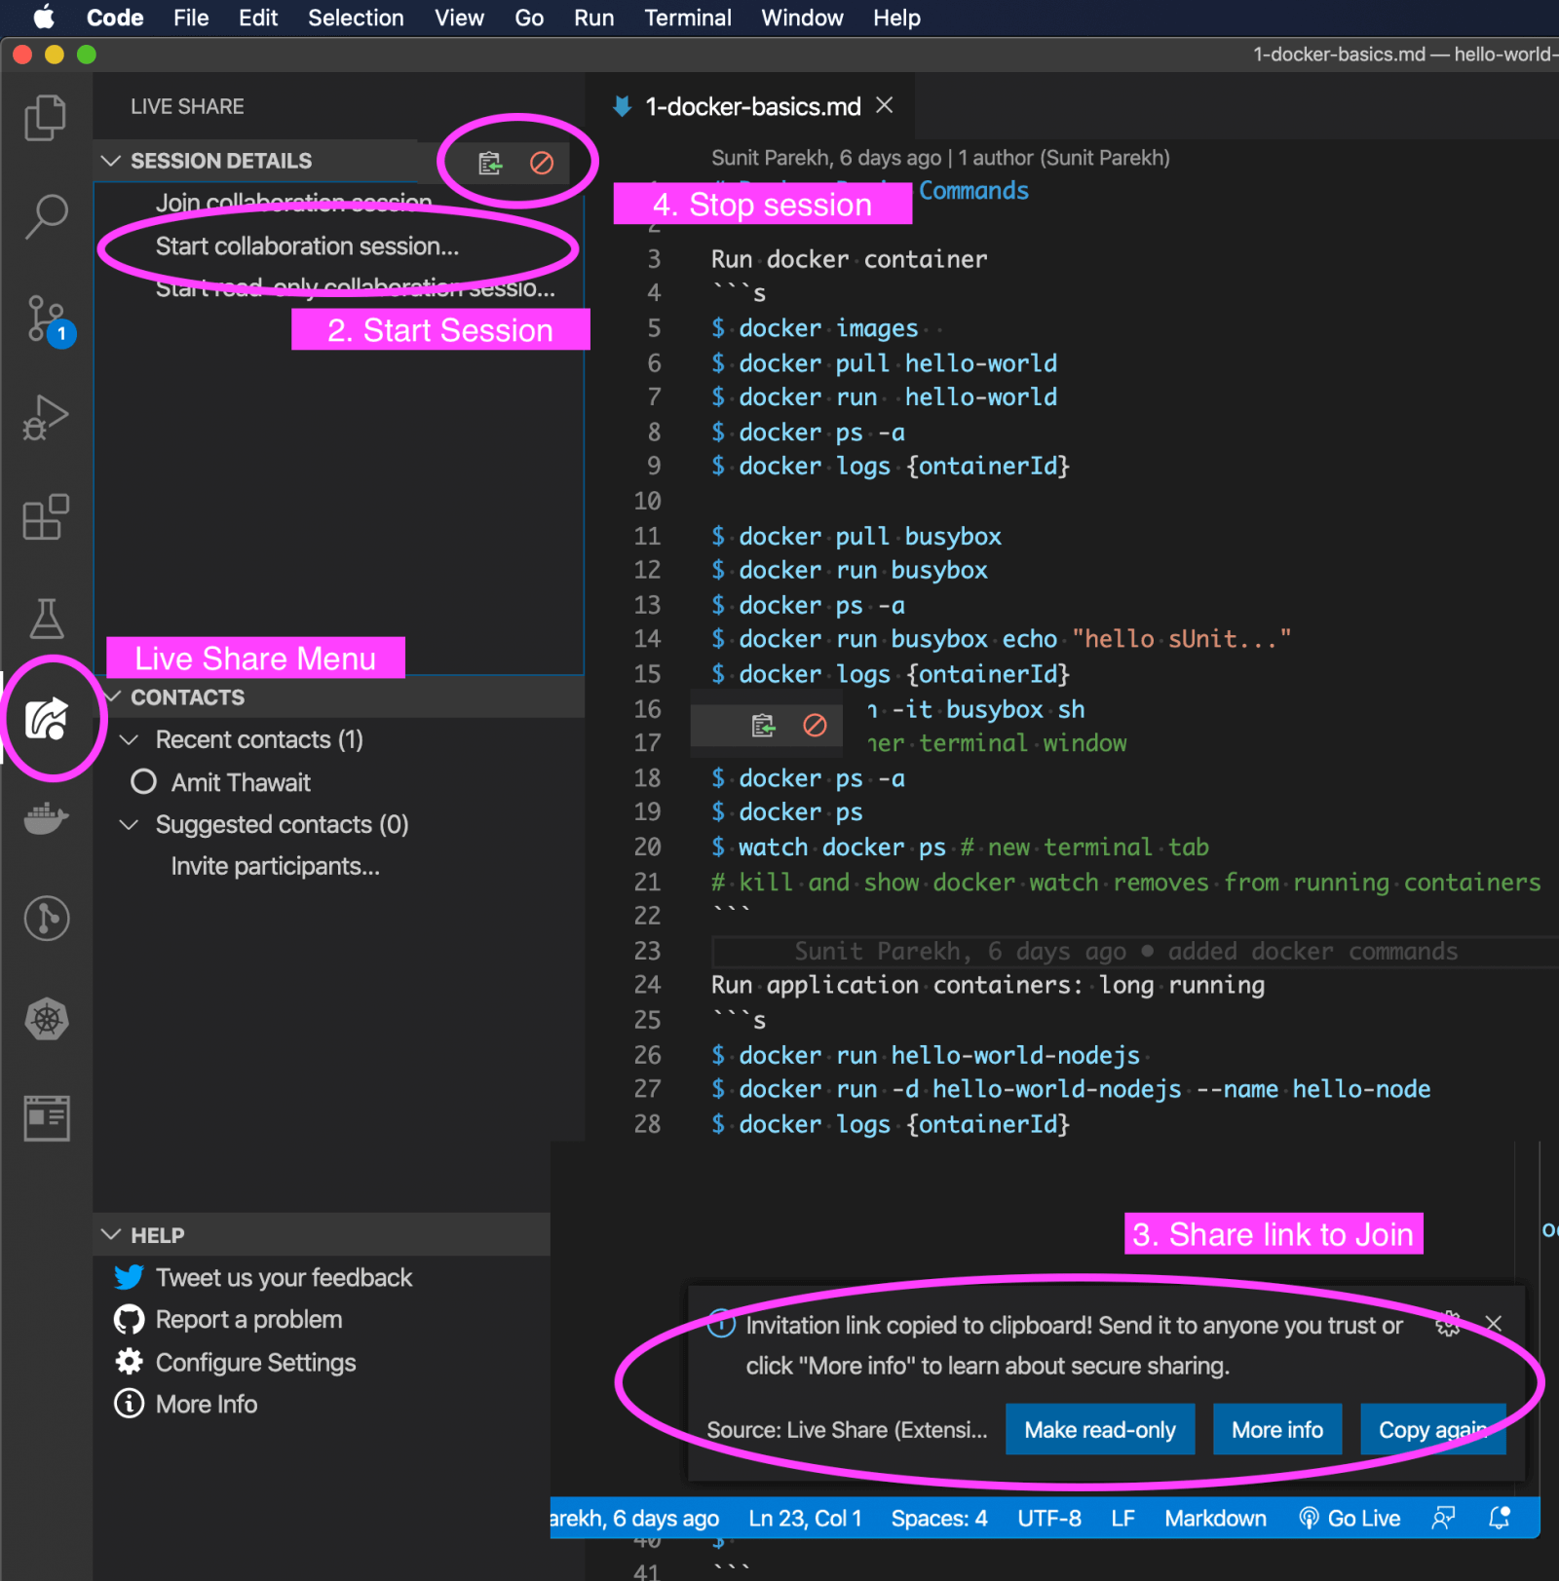1559x1581 pixels.
Task: Close the 1-docker-basics.md tab
Action: point(884,105)
